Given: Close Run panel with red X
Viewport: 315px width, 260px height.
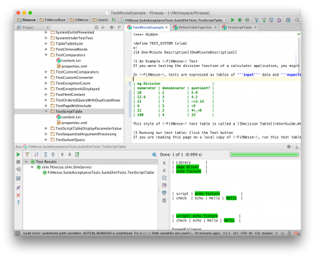Looking at the screenshot, I should 18,195.
